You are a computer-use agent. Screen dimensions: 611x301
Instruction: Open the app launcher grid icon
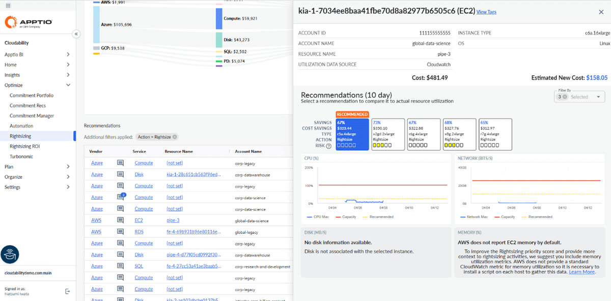coord(9,5)
